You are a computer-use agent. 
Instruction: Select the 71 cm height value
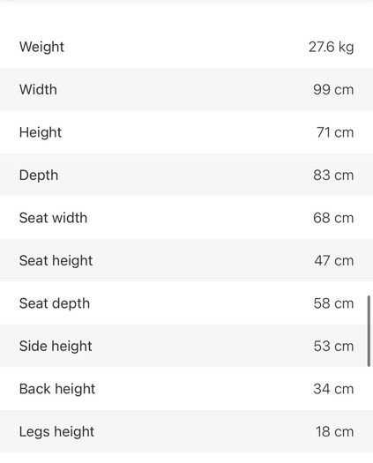335,132
